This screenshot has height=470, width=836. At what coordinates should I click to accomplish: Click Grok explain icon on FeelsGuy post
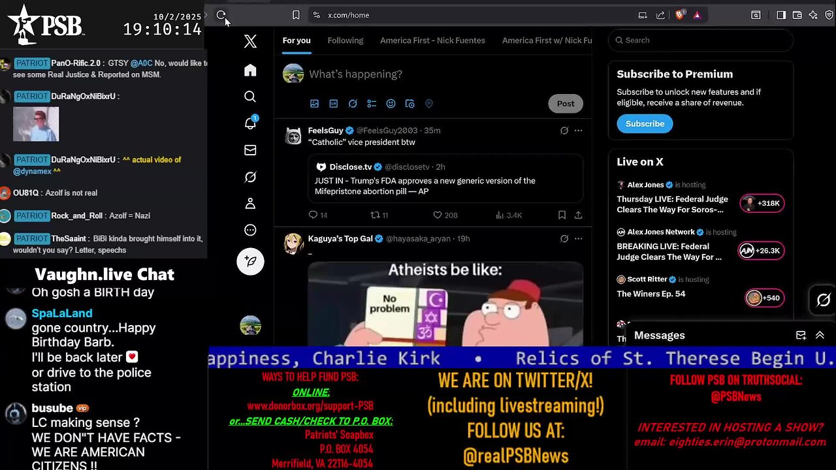point(564,131)
